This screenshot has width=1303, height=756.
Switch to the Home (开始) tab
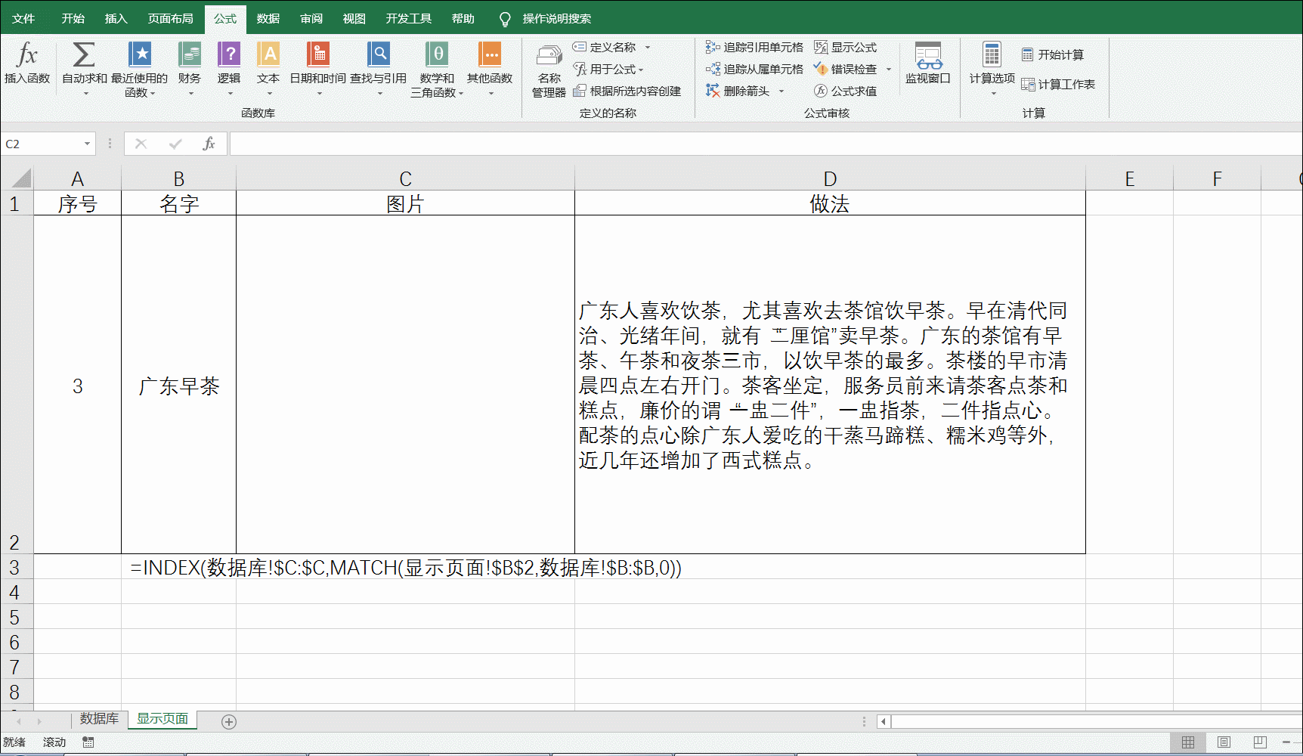pos(73,18)
